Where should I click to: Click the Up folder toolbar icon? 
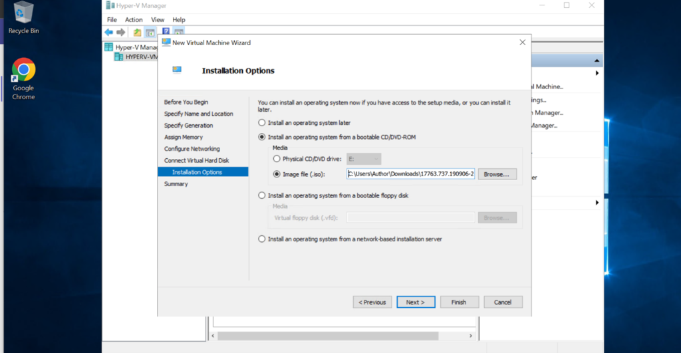(137, 32)
